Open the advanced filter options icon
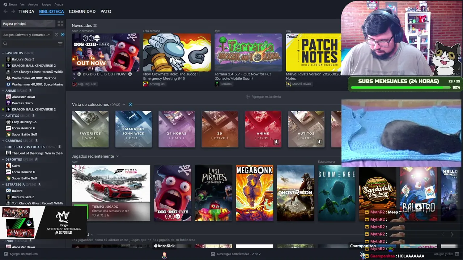 click(x=60, y=44)
